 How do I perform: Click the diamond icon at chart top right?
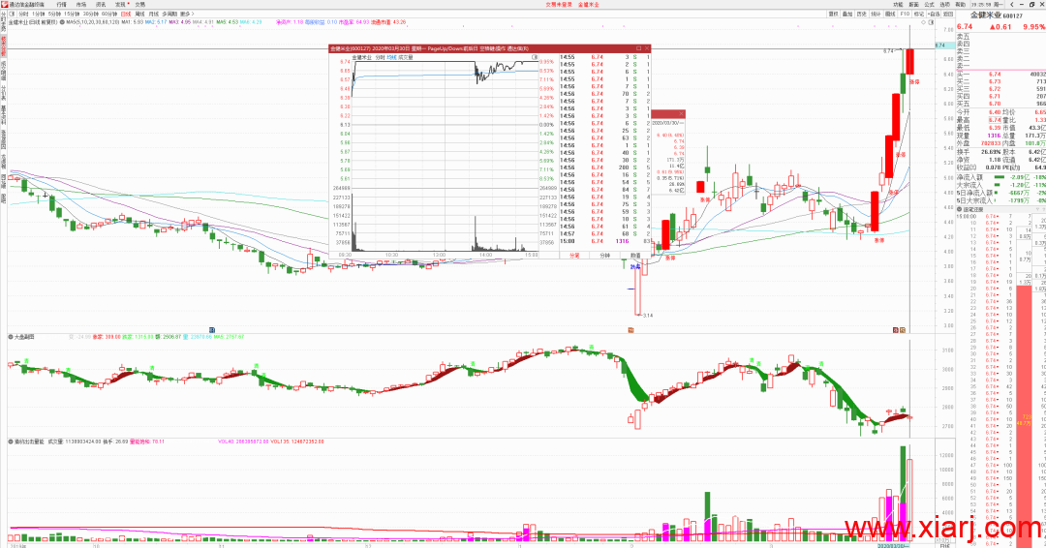925,22
